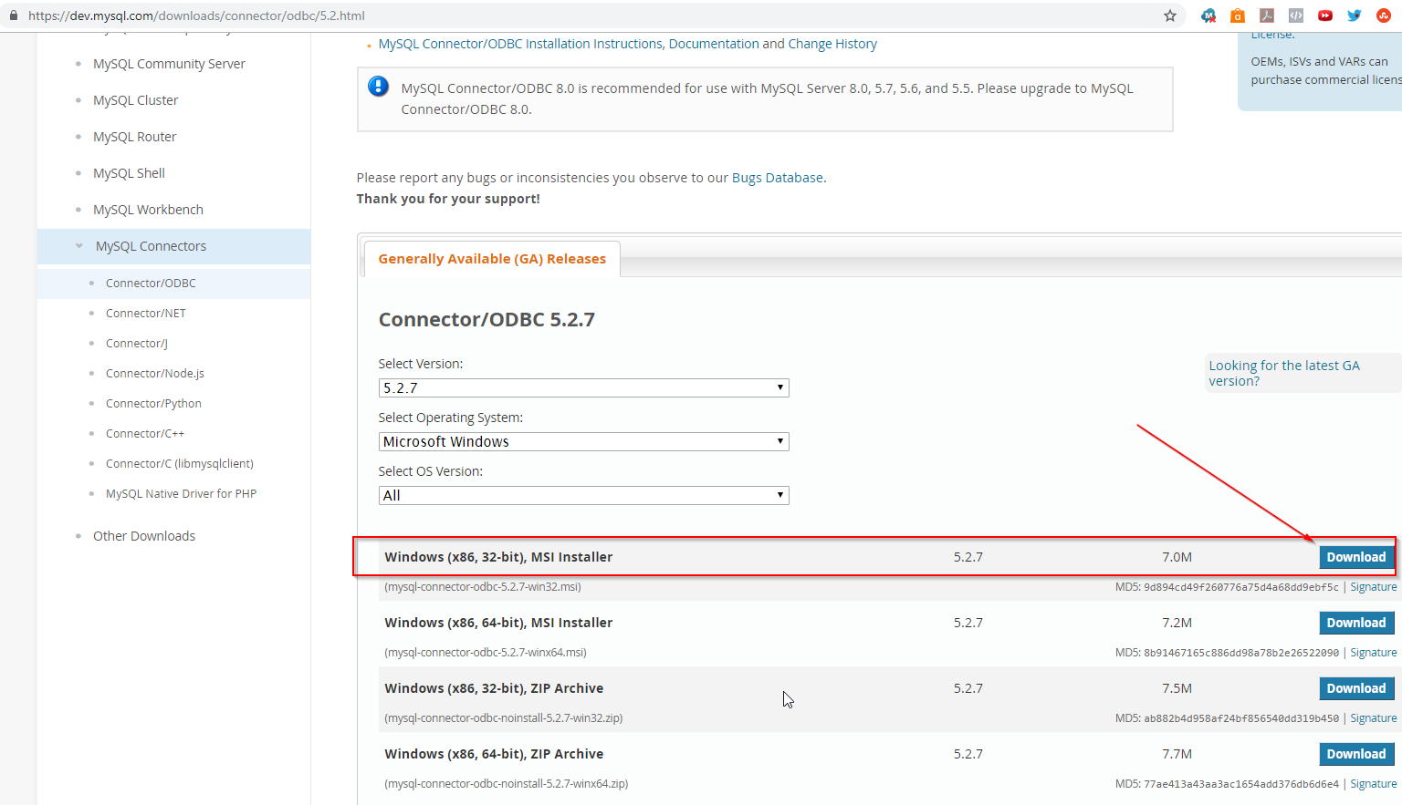Open the Twitter bird extension
The height and width of the screenshot is (805, 1402).
click(x=1355, y=15)
